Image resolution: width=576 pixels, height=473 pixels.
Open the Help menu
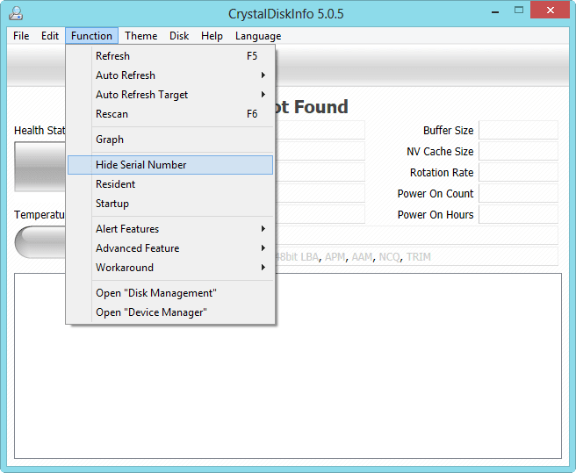(x=212, y=36)
